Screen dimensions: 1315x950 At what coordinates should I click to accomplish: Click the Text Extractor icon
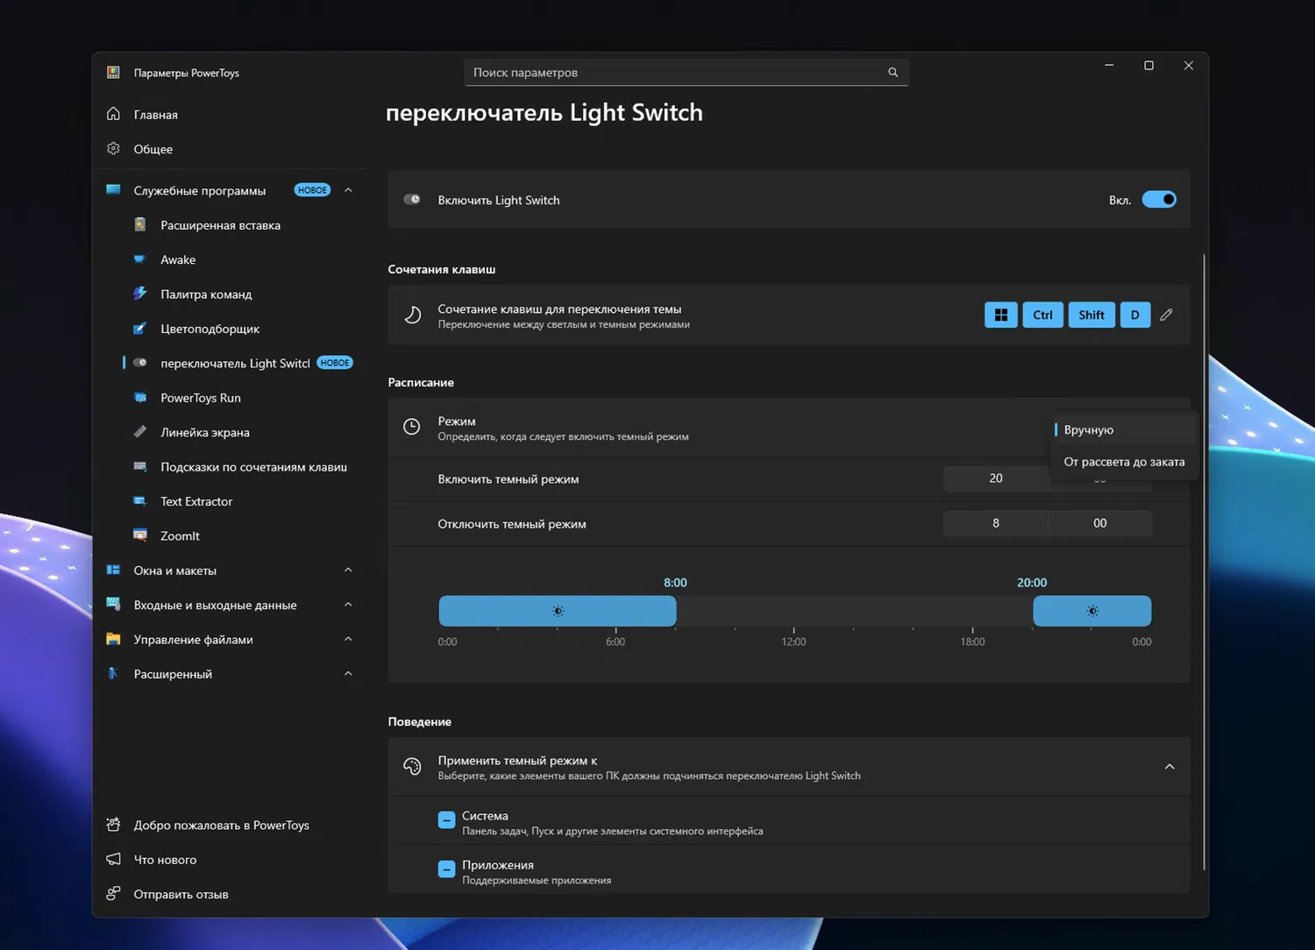pyautogui.click(x=140, y=501)
